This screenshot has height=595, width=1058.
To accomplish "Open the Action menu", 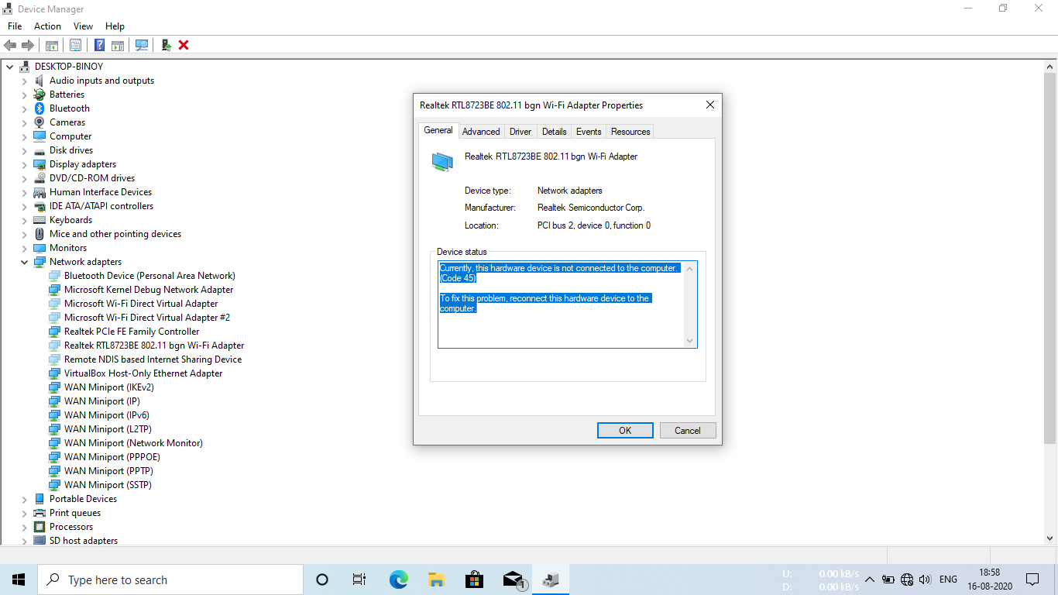I will point(47,26).
